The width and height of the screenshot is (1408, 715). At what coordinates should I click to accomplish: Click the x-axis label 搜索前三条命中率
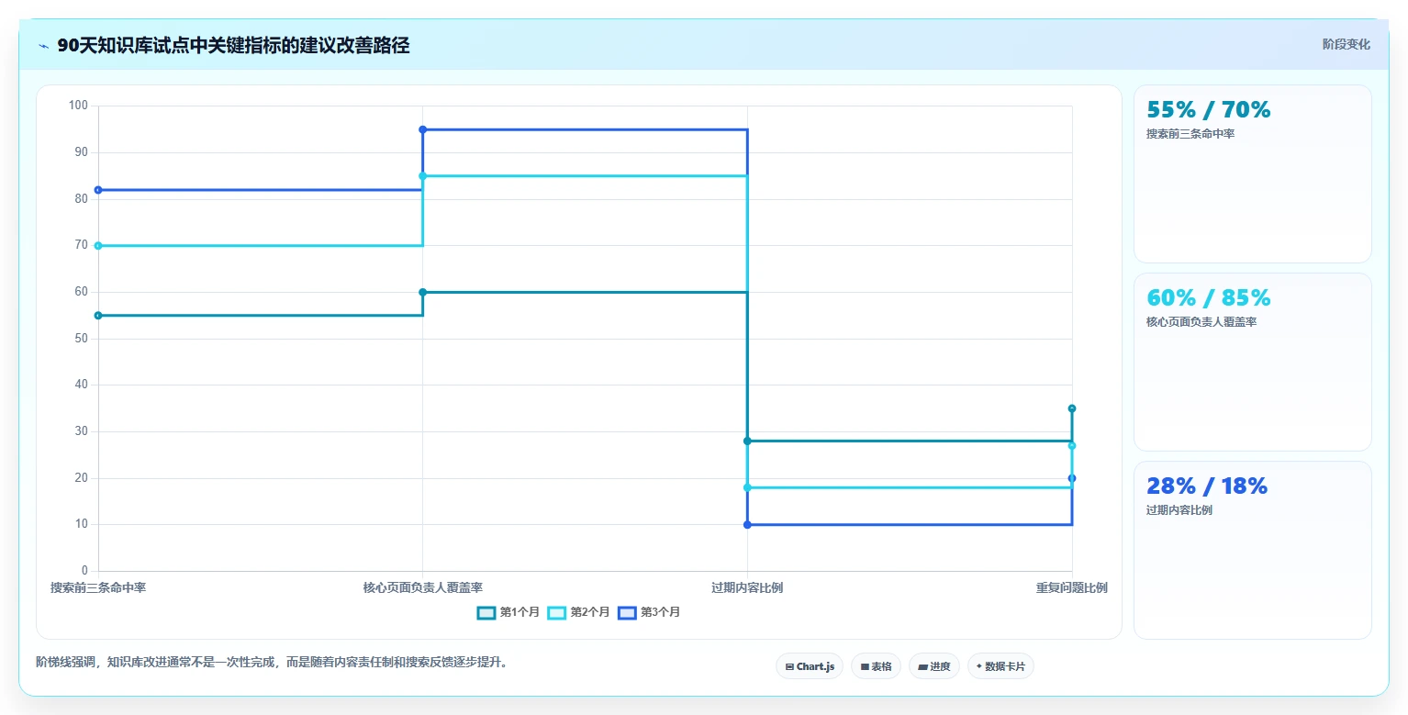pyautogui.click(x=98, y=587)
